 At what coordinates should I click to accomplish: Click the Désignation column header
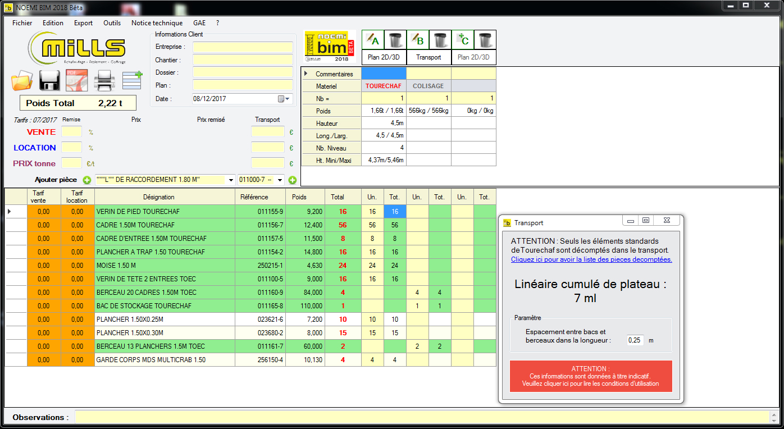(165, 197)
